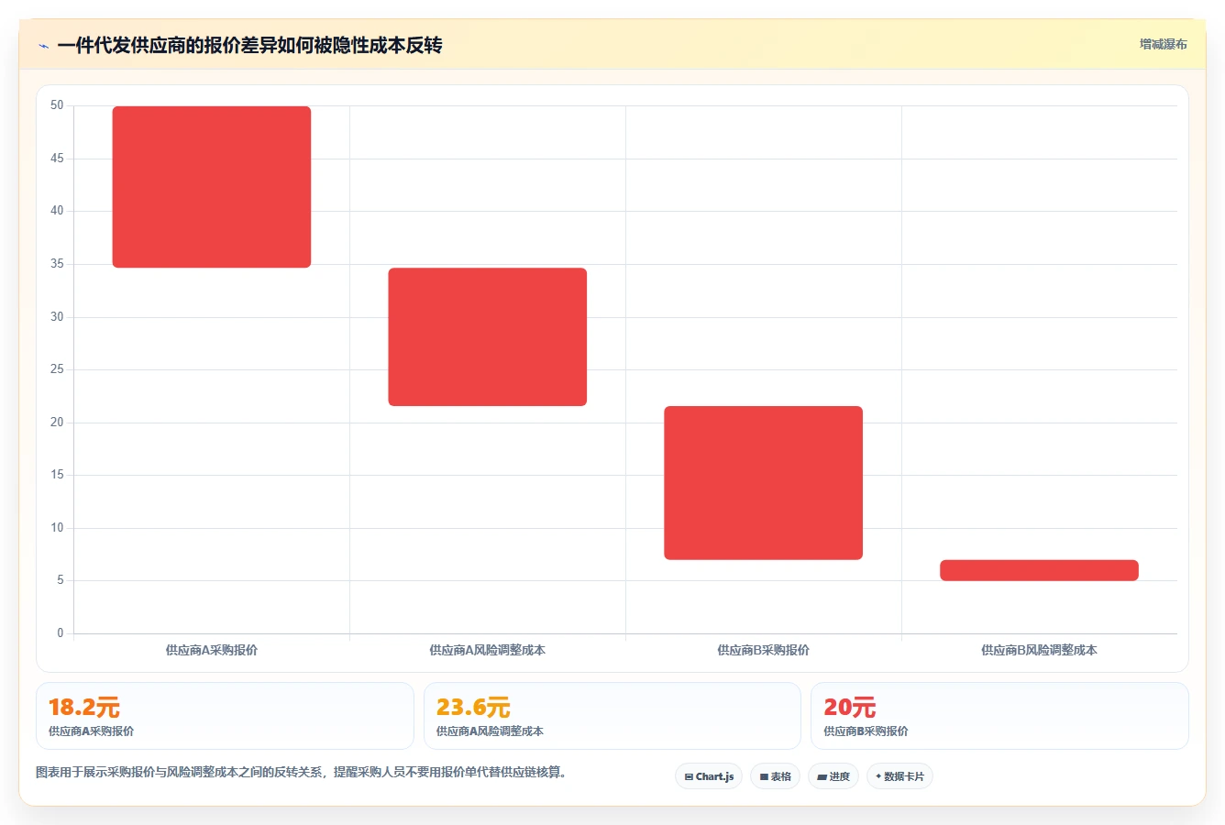Click the description text beginning 图表用于展示
The image size is (1225, 825).
tap(301, 773)
